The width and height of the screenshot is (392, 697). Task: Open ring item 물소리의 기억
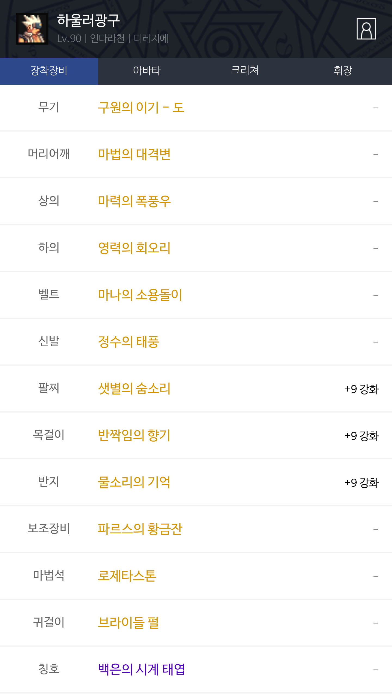[134, 482]
